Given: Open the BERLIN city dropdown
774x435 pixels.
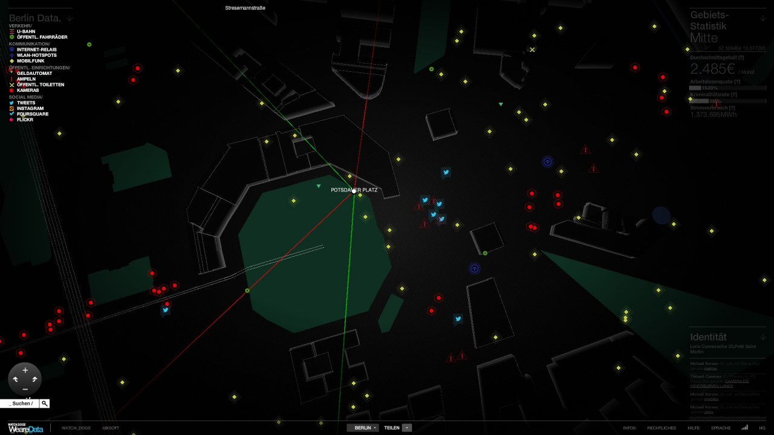Looking at the screenshot, I should coord(363,428).
